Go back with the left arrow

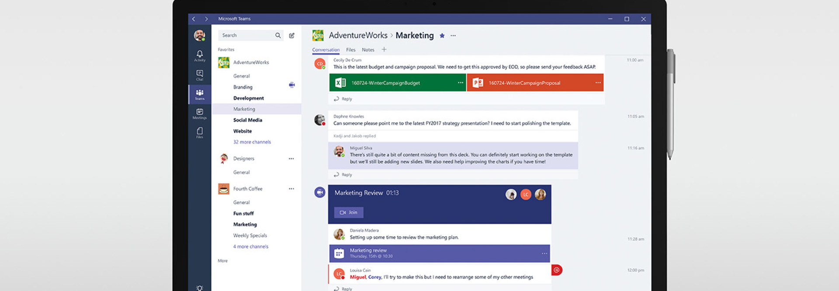194,19
